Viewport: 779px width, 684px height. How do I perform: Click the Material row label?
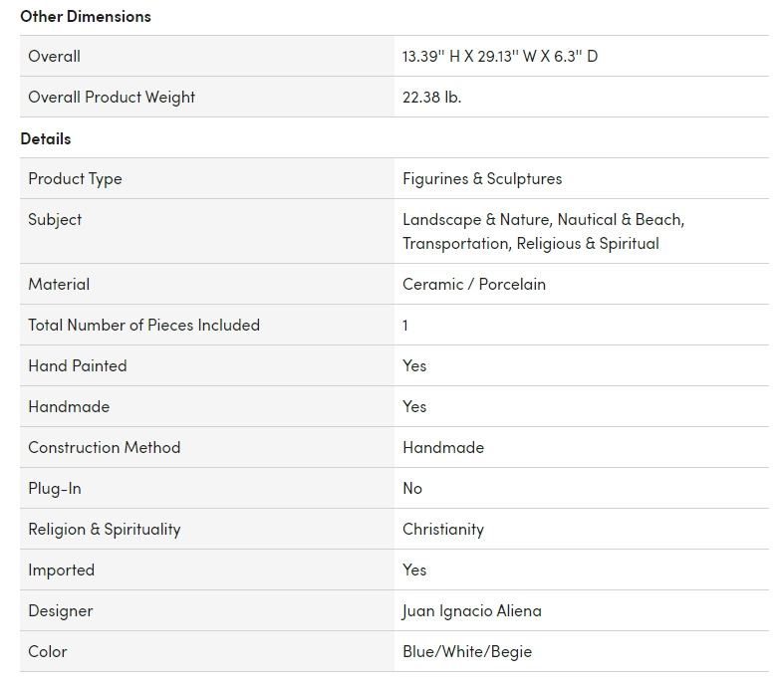click(59, 284)
